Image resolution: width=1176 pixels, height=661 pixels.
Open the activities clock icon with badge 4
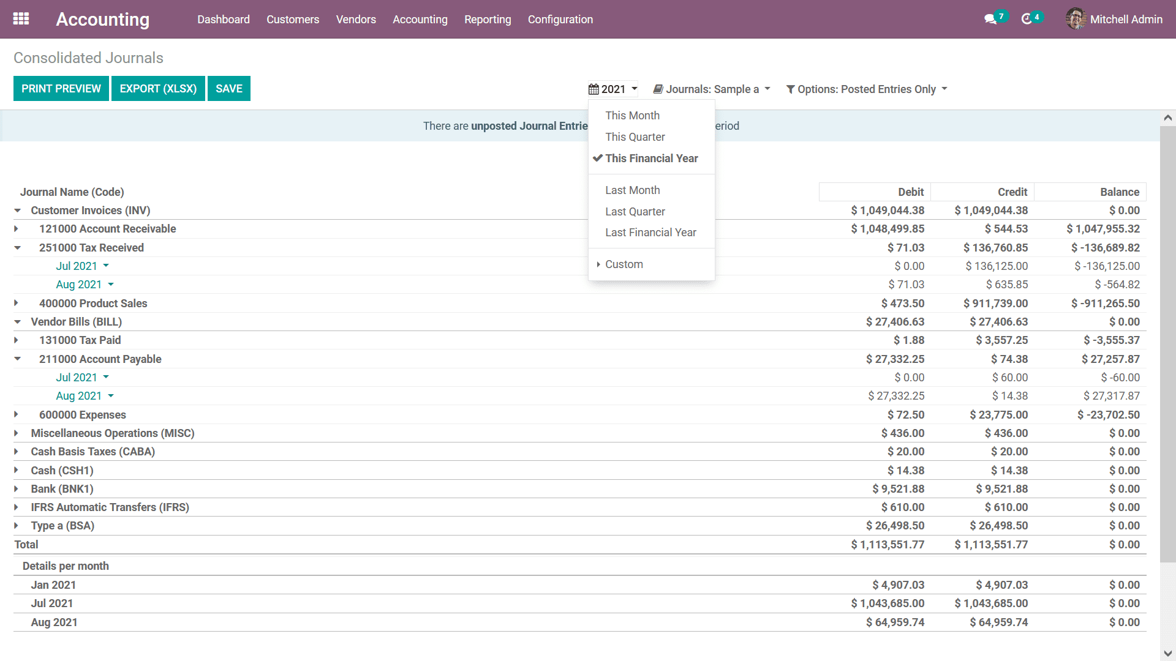[x=1031, y=18]
